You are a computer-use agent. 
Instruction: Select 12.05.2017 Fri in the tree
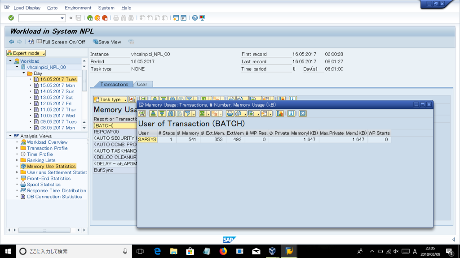[x=56, y=103]
